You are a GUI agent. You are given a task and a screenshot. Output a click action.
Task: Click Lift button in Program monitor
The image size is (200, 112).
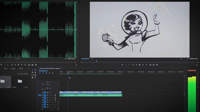[x=150, y=65]
